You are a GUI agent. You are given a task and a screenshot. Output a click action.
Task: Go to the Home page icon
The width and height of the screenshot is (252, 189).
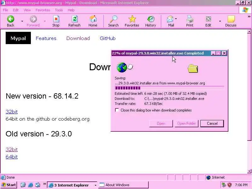93,19
